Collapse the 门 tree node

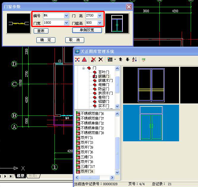pos(83,68)
